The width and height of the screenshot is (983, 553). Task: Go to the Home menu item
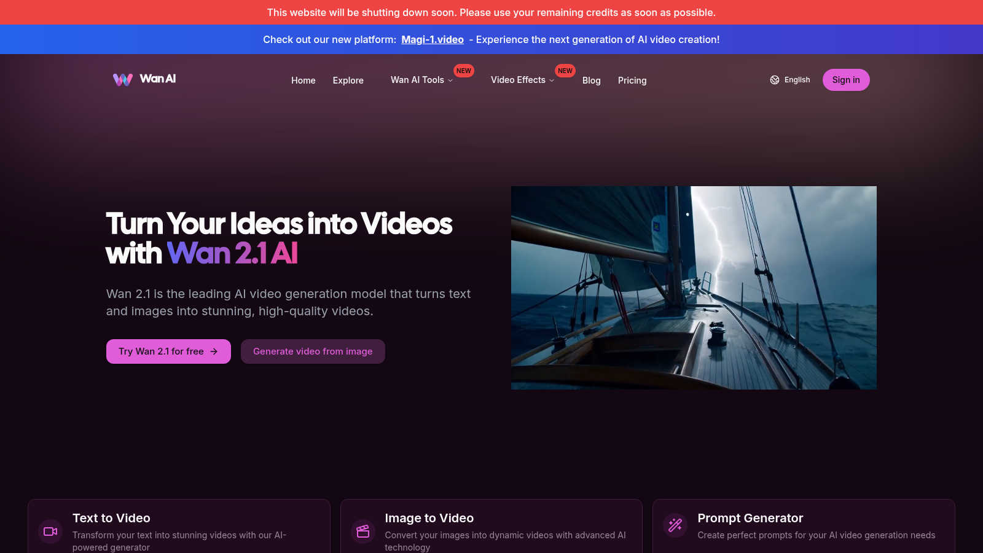tap(304, 80)
